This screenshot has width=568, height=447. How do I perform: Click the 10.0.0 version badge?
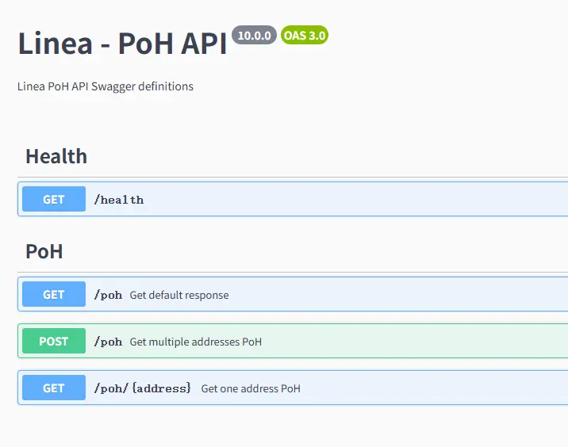[x=255, y=35]
